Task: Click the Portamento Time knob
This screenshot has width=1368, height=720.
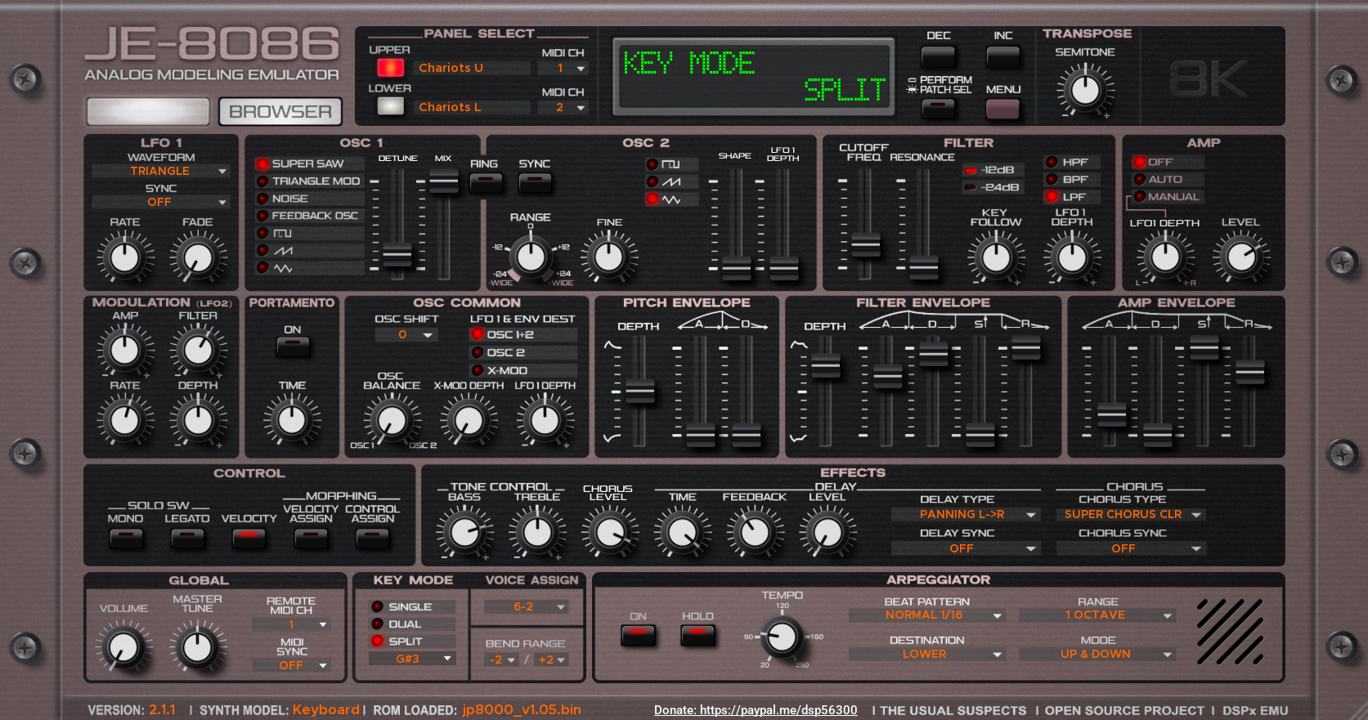Action: (292, 420)
